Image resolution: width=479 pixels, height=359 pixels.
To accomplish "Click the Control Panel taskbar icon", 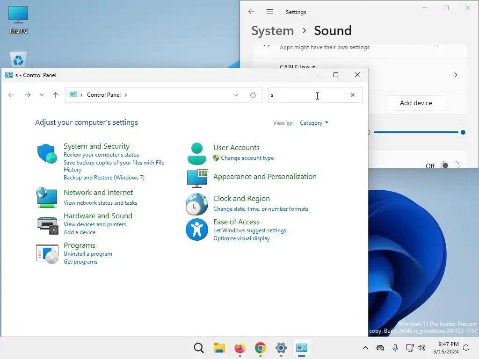I will (302, 348).
